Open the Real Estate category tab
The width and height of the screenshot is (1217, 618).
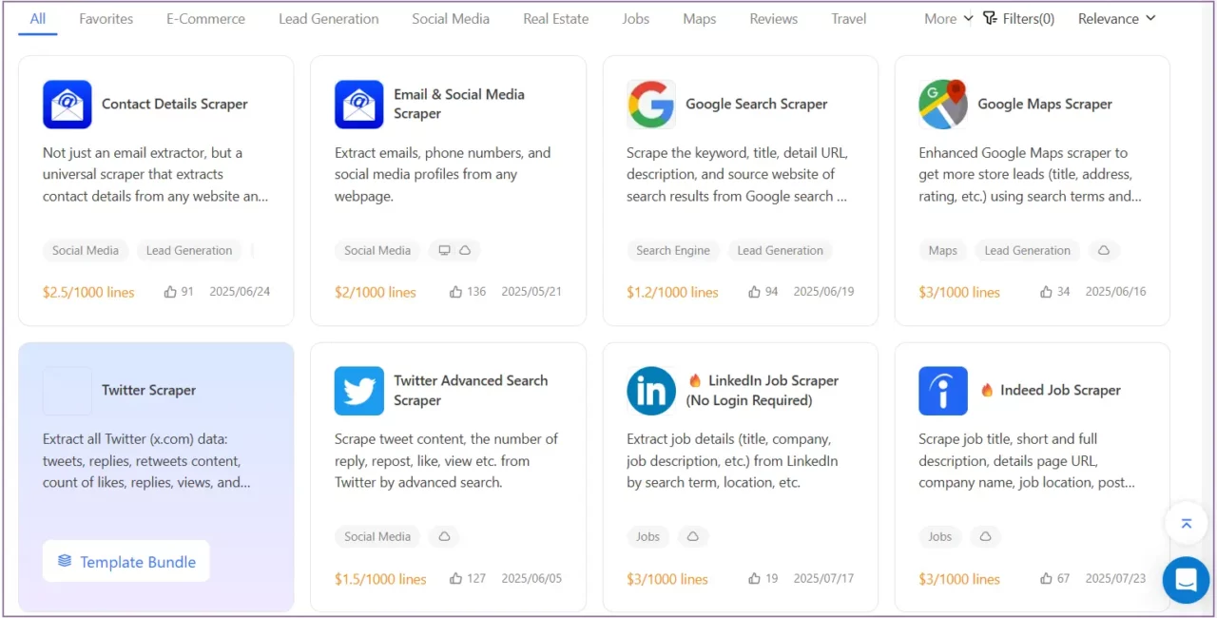tap(555, 18)
